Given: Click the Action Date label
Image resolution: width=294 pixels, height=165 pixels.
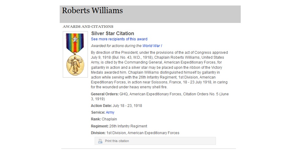Looking at the screenshot, I should (101, 106).
